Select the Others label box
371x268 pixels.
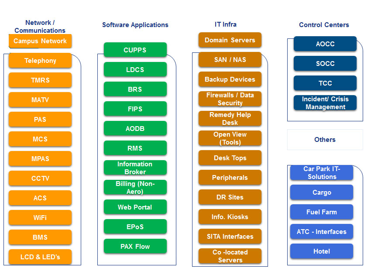[x=325, y=140]
